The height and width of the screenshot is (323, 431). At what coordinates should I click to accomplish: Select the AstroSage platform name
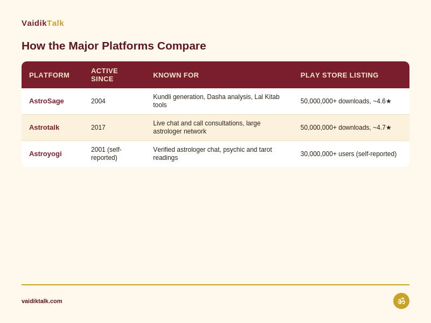(46, 101)
